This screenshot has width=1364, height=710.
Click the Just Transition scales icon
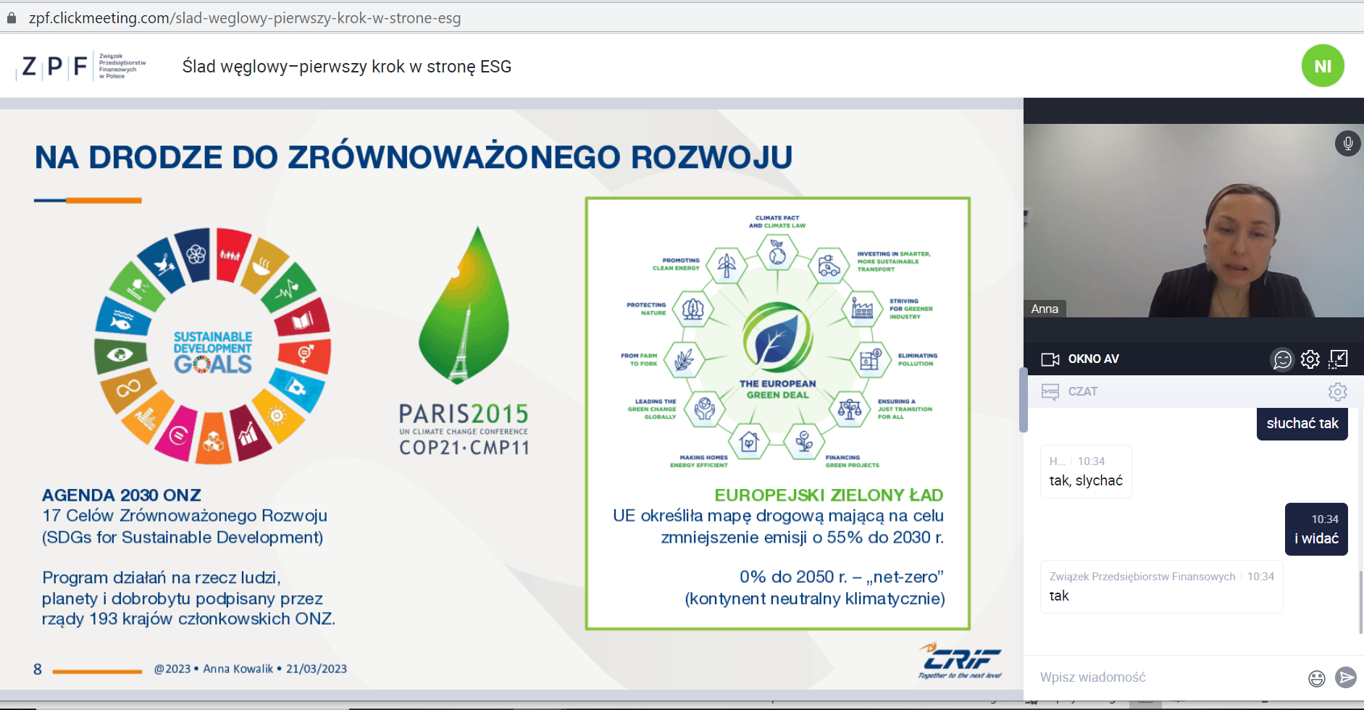pyautogui.click(x=850, y=409)
